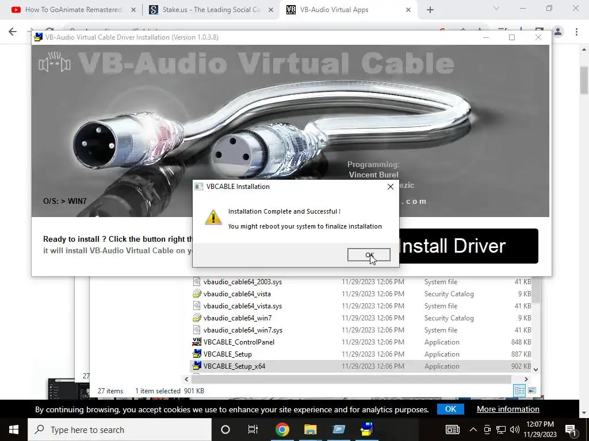Screen dimensions: 589x441
Task: Click status bar 1 item selected text
Action: pyautogui.click(x=158, y=390)
